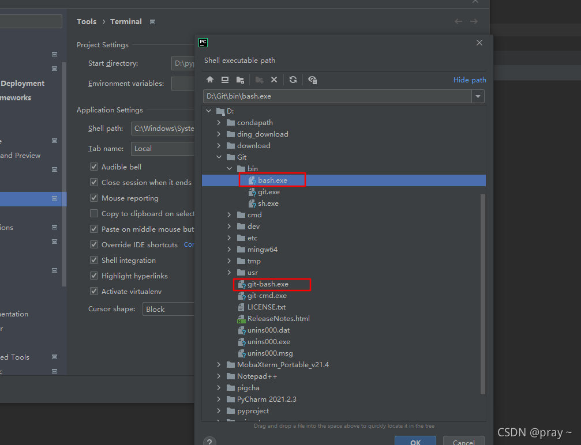Collapse the Git folder

click(219, 157)
